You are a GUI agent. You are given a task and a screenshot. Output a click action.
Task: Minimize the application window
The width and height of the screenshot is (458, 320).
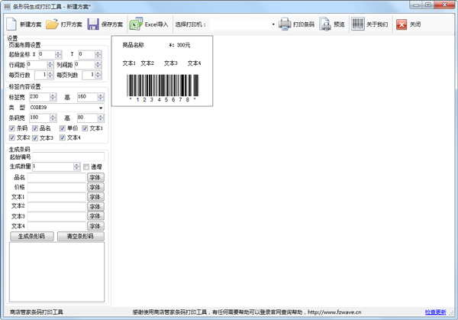(x=416, y=5)
